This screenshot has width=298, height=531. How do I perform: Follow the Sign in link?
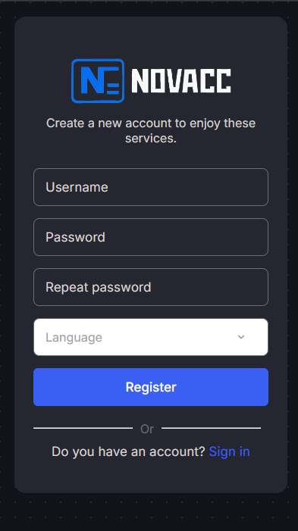(x=230, y=451)
